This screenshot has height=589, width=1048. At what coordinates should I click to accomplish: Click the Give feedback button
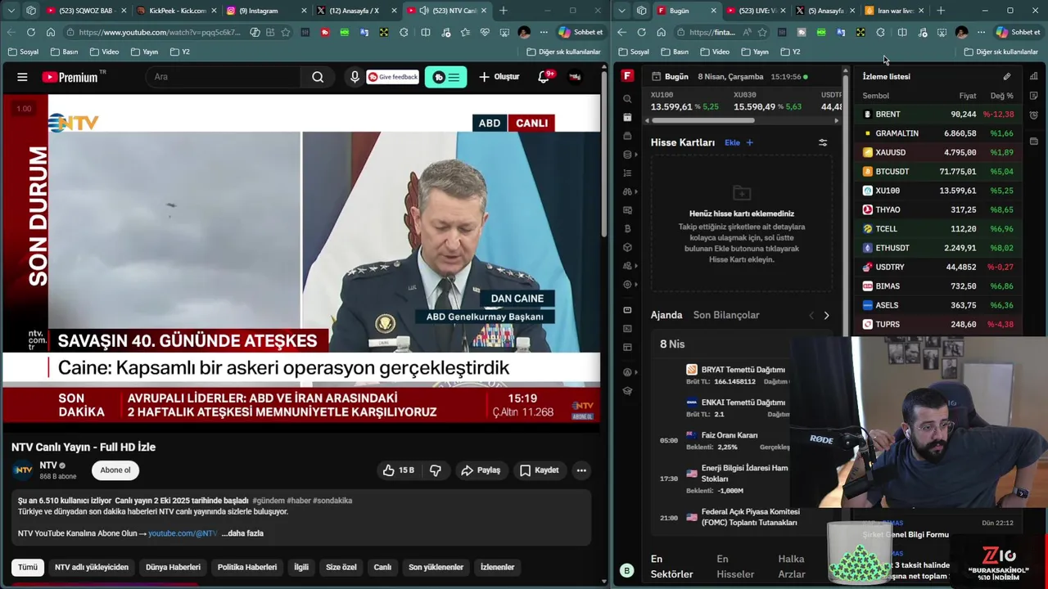(x=393, y=77)
